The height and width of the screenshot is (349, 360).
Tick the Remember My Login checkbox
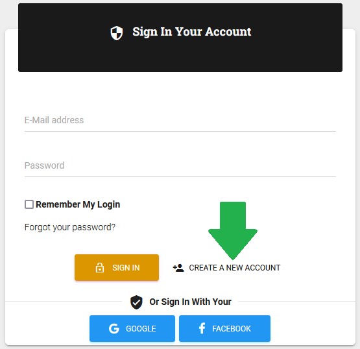tap(29, 204)
